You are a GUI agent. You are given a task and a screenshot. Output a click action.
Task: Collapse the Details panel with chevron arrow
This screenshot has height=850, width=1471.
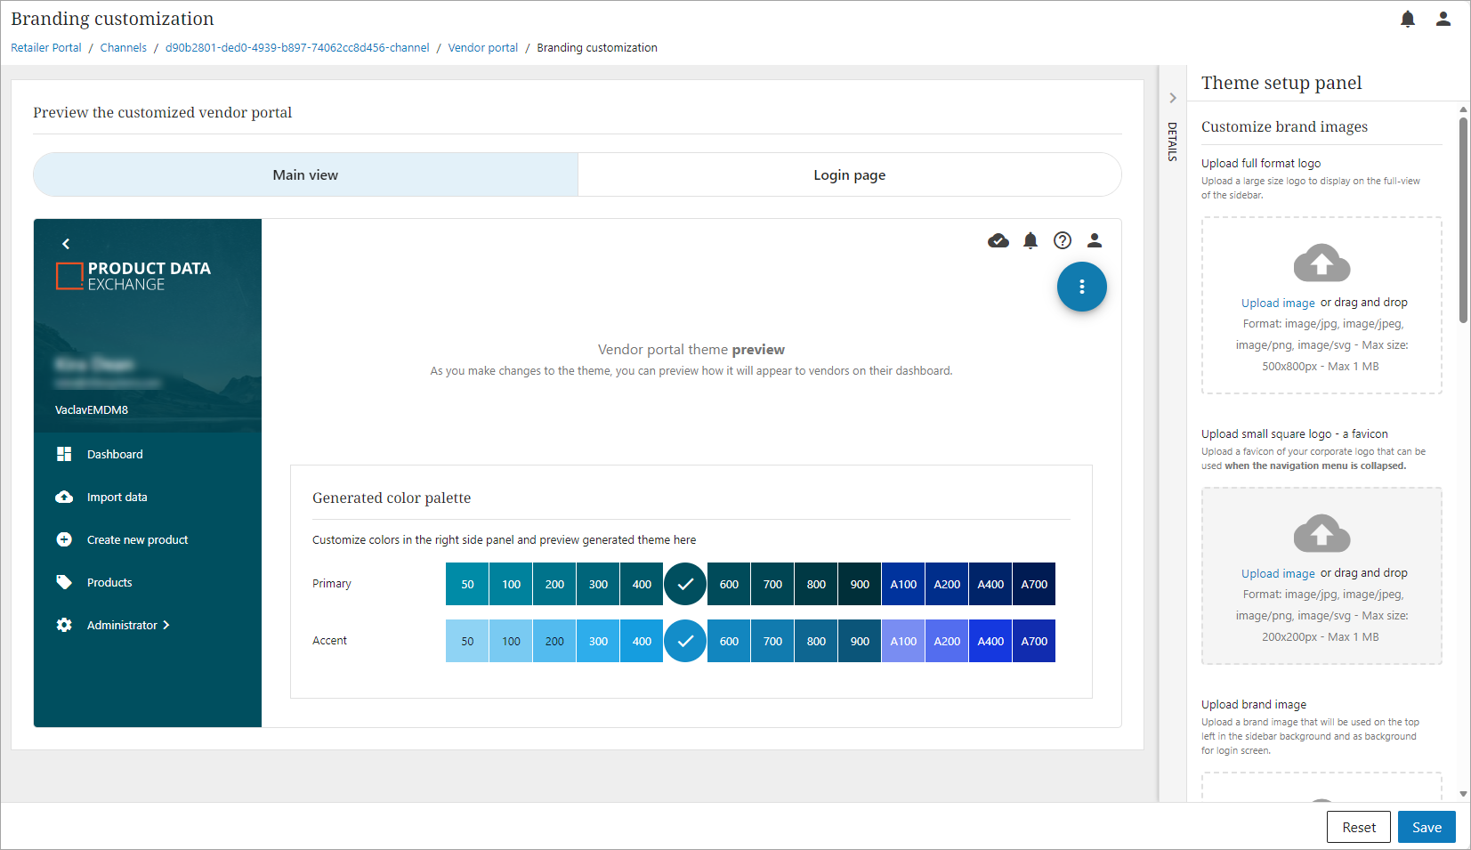(x=1172, y=98)
